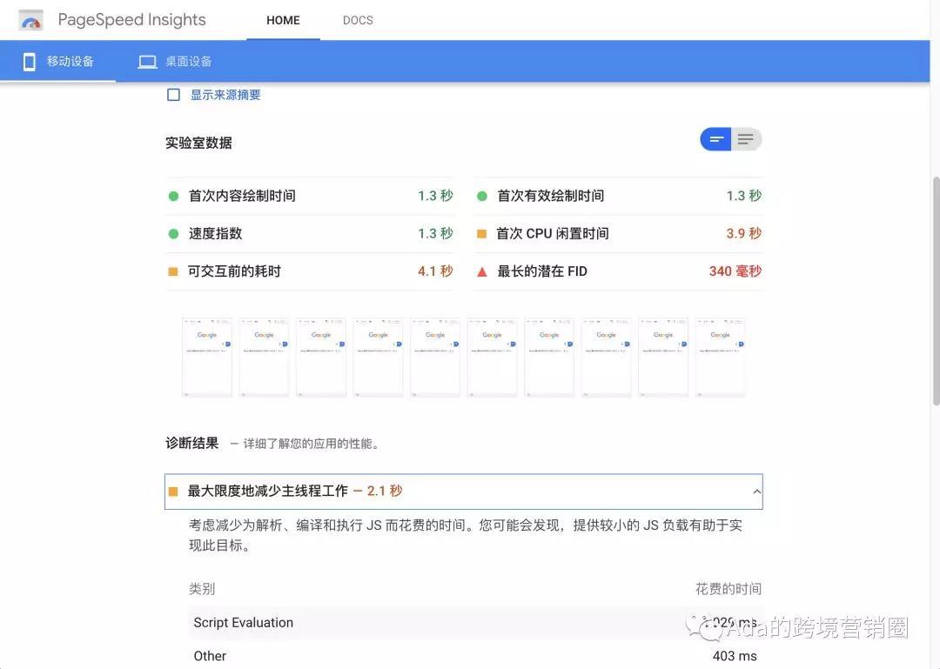Click the first filmstrip screenshot thumbnail

point(206,355)
